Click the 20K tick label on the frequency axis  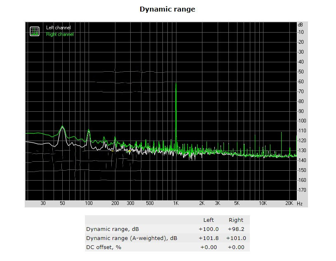point(289,204)
